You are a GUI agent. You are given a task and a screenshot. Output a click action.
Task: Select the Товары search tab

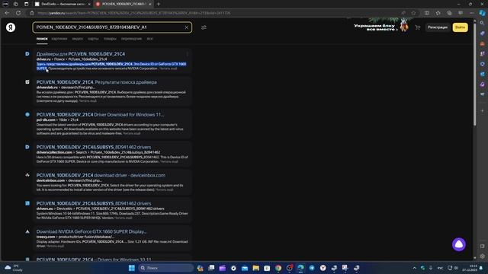click(x=110, y=39)
